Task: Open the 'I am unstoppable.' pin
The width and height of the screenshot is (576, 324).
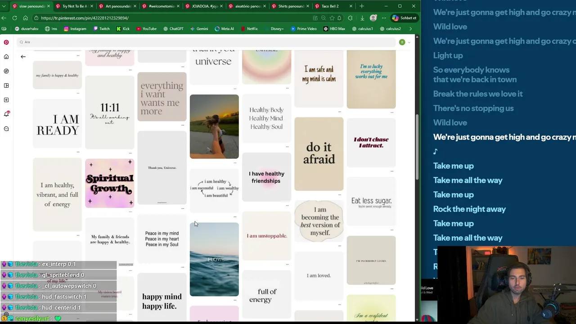Action: [266, 236]
